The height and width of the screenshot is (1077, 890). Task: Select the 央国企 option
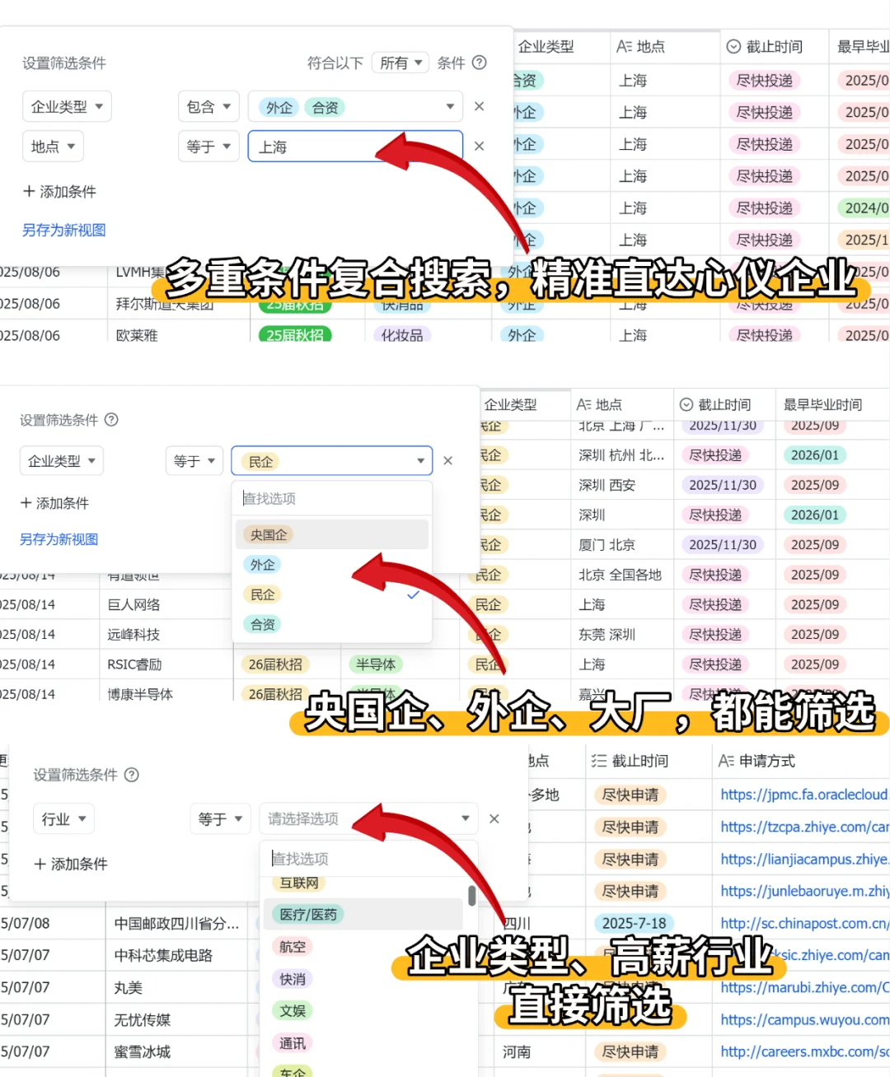pos(268,534)
